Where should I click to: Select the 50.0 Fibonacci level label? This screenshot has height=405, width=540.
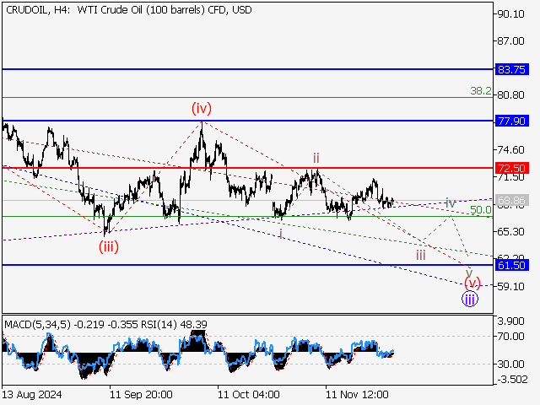(481, 210)
